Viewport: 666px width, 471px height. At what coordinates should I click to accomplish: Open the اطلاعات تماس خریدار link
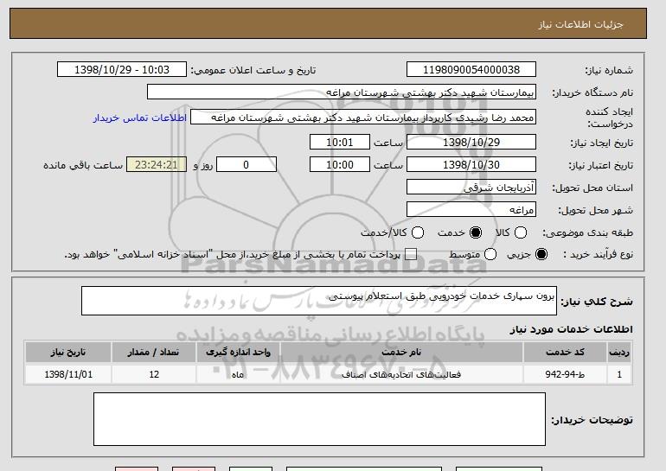[x=140, y=118]
